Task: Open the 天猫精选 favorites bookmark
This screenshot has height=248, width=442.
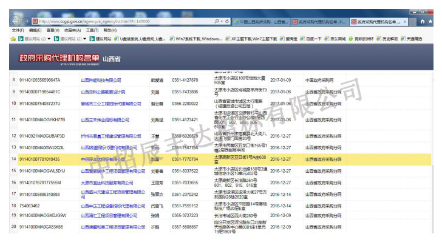Action: coord(411,39)
